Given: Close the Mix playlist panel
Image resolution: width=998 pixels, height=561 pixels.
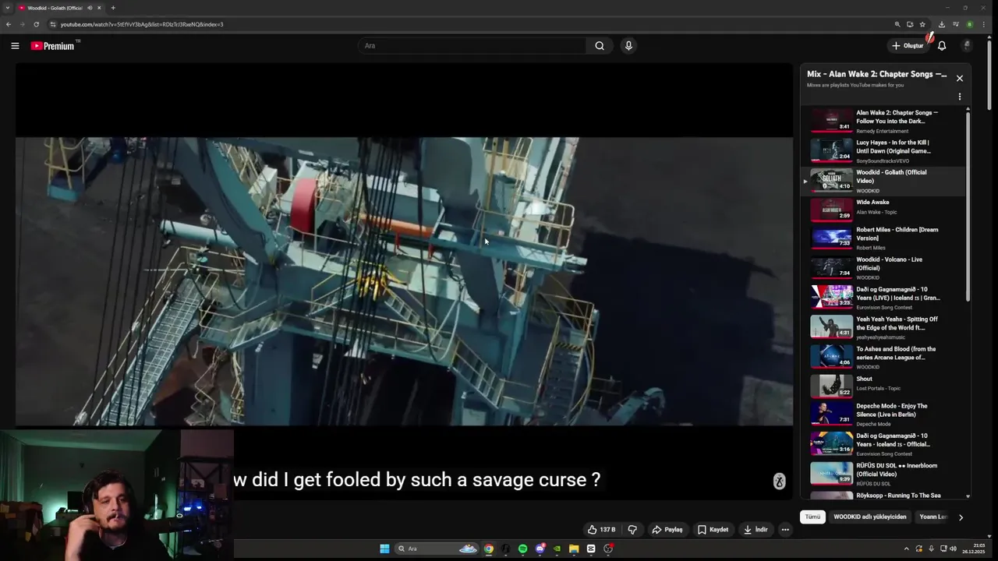Looking at the screenshot, I should [960, 78].
